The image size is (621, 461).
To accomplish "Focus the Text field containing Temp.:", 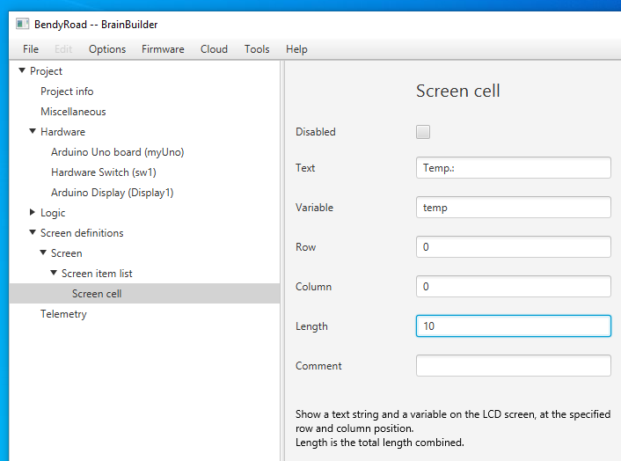I will (x=514, y=167).
